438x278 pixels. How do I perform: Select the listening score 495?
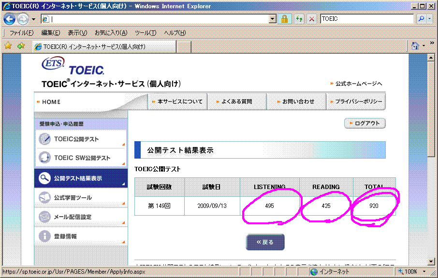(x=270, y=206)
